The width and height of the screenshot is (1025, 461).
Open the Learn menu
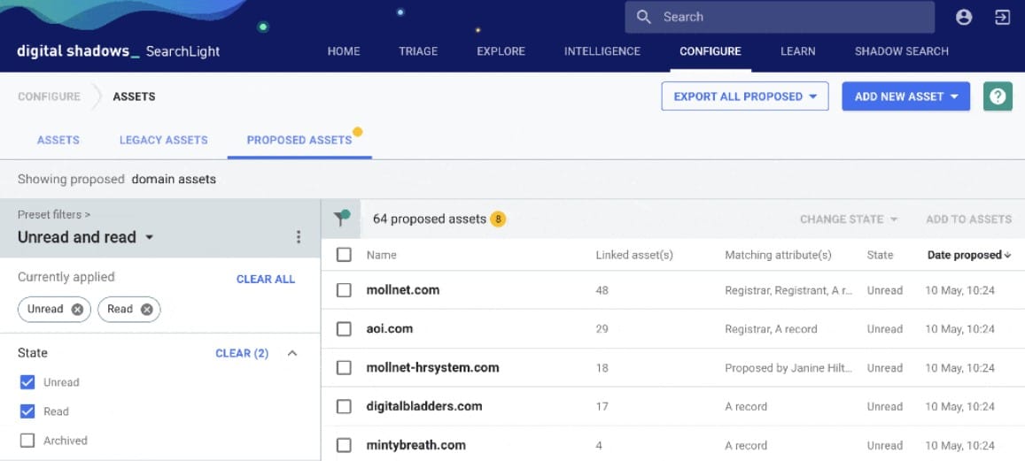[797, 51]
